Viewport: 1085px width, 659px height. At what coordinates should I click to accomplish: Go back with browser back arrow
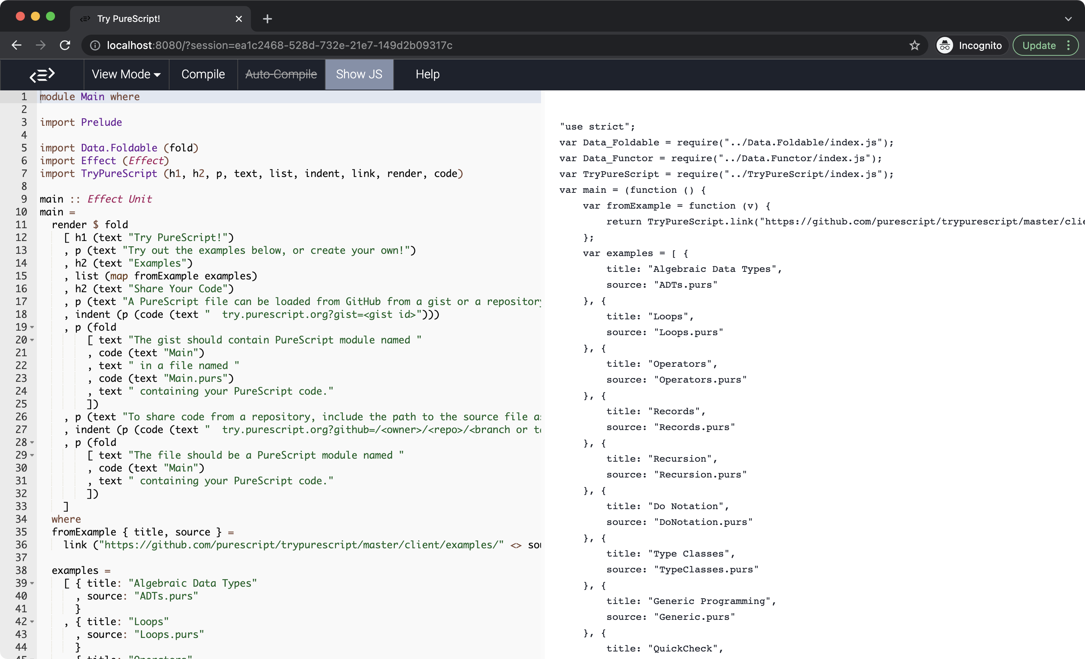tap(17, 45)
